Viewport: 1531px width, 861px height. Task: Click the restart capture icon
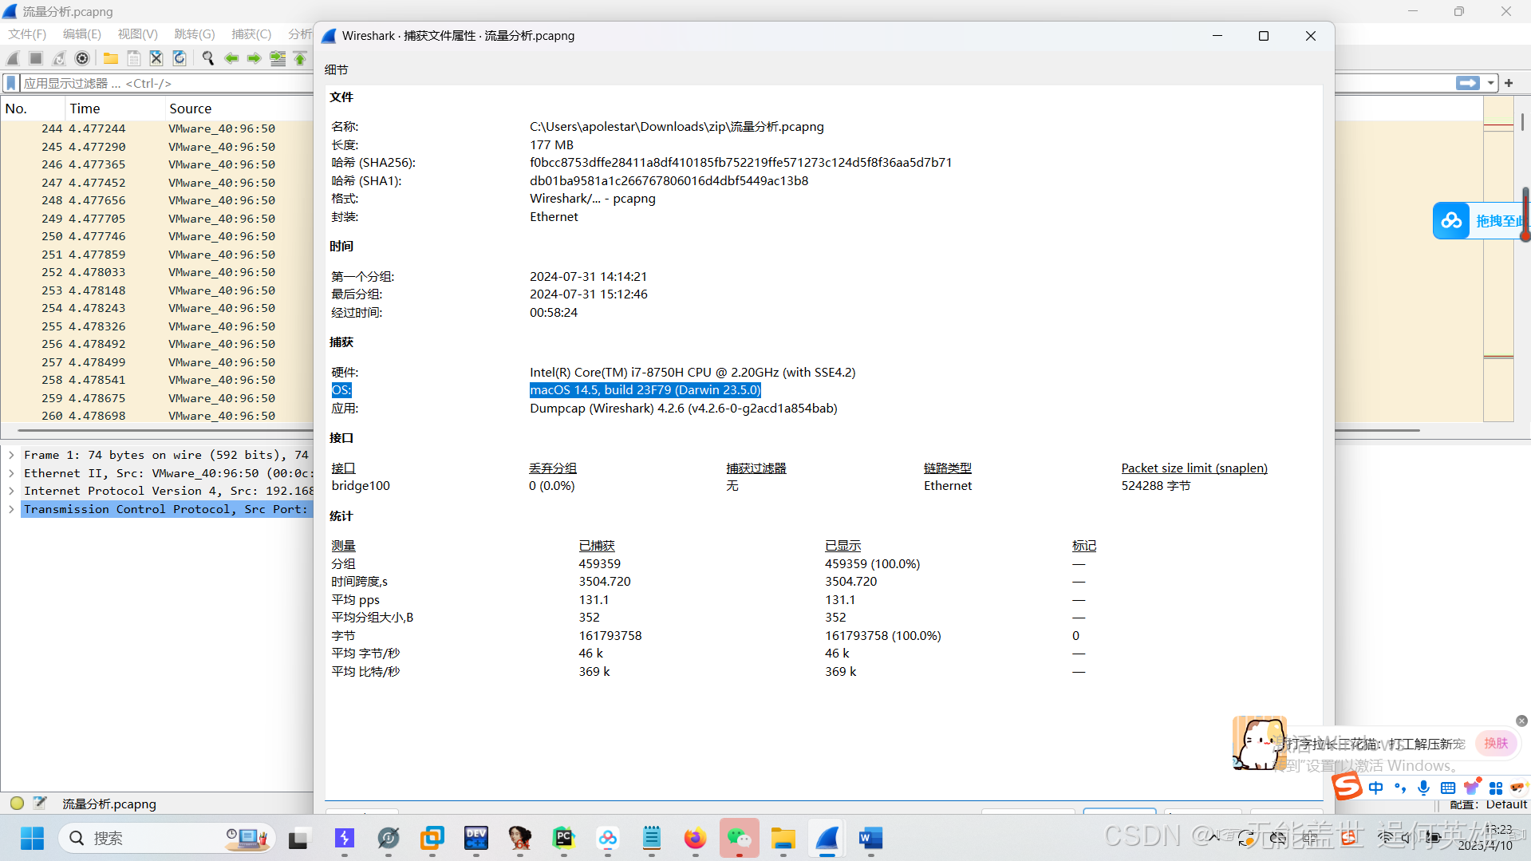(x=59, y=58)
